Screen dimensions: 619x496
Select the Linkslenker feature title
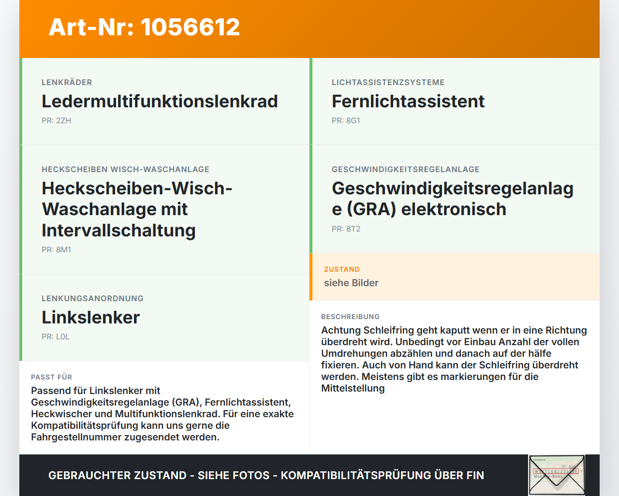(90, 317)
